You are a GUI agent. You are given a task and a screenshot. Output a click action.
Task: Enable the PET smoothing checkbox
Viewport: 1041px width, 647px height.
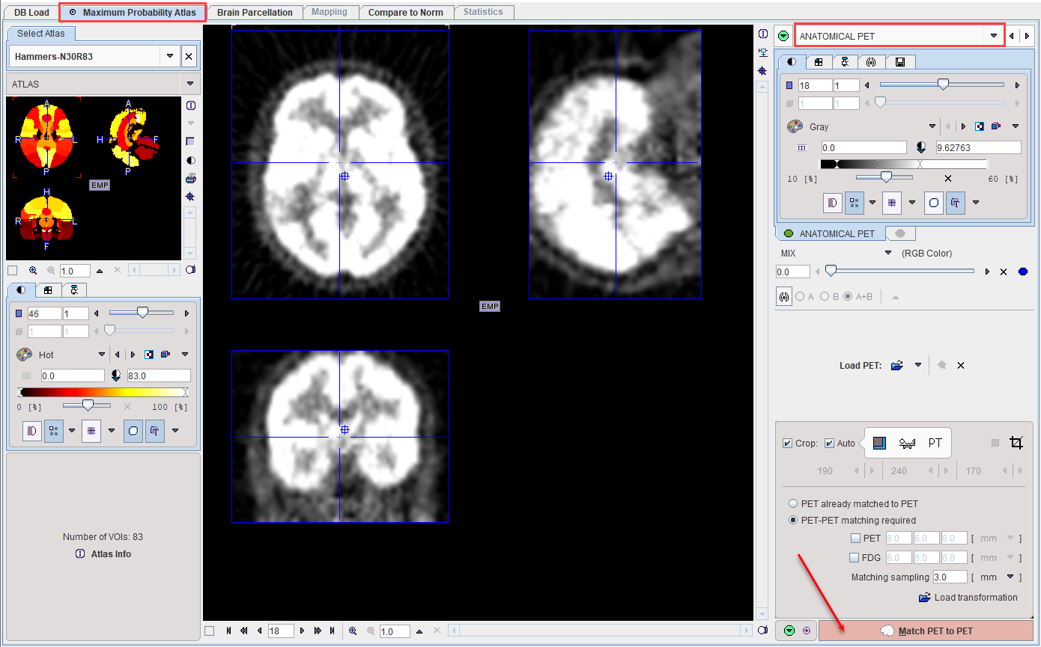coord(855,538)
